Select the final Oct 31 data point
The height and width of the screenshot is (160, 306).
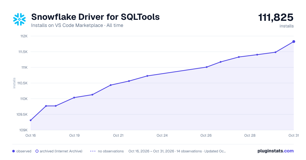point(294,41)
